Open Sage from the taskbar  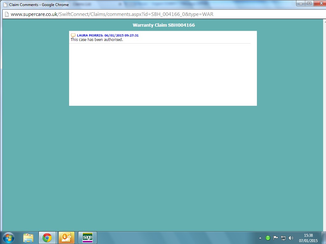(88, 238)
